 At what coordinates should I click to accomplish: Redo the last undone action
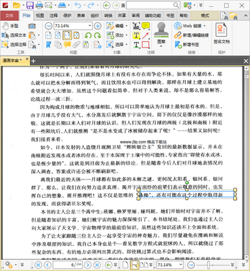tap(91, 5)
